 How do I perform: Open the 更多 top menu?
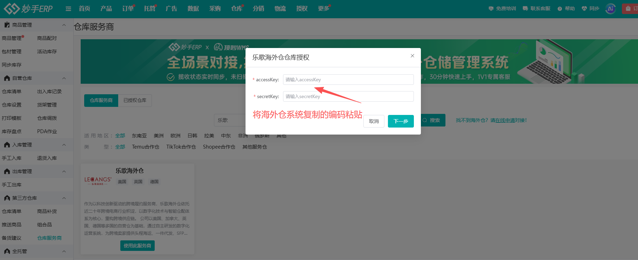324,9
